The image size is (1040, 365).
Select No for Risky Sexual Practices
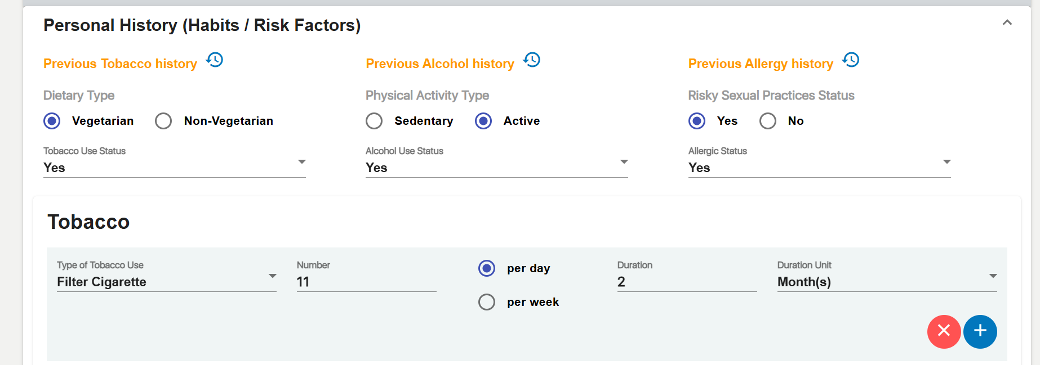(768, 121)
